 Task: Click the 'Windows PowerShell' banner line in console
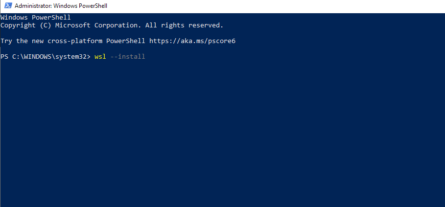[35, 18]
